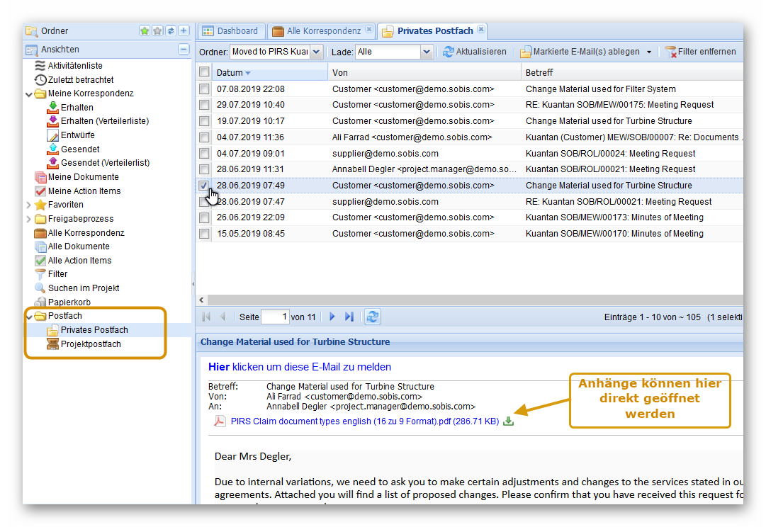The image size is (766, 527).
Task: Go to the next page of emails
Action: coord(332,317)
